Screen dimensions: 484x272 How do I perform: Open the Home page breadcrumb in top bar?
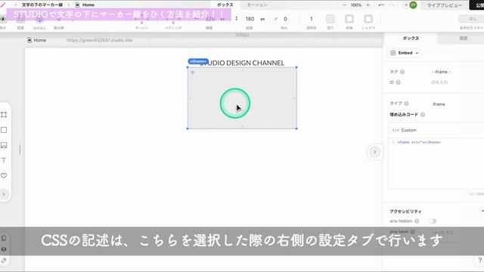pyautogui.click(x=85, y=5)
